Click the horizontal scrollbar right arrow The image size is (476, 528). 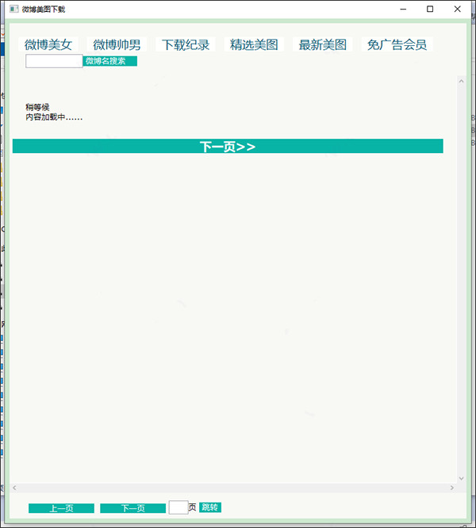coord(452,488)
